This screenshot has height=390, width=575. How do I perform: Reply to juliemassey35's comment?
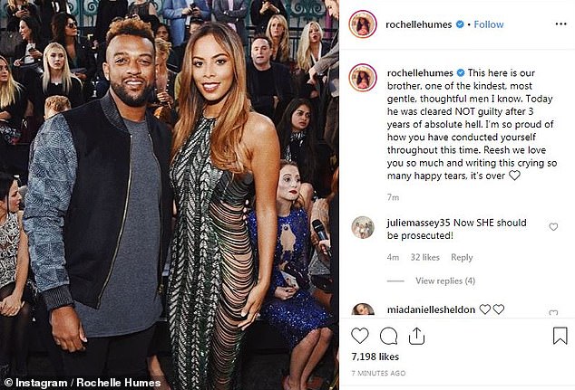[462, 257]
